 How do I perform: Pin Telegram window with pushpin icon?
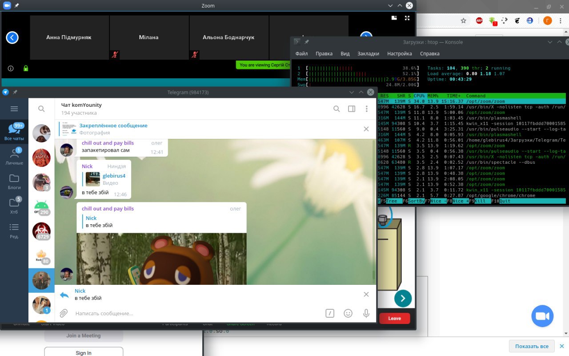[x=15, y=92]
